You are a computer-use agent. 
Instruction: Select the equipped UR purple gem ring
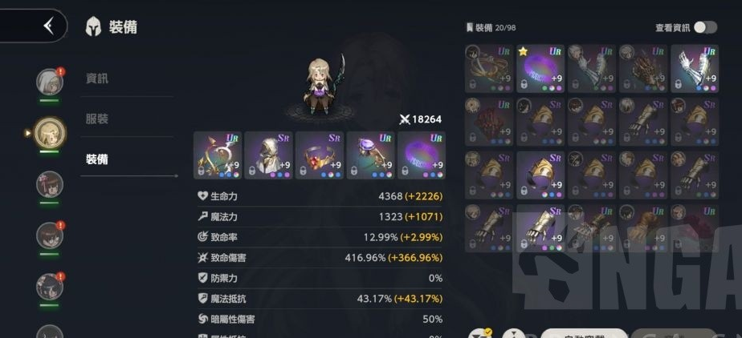tap(370, 155)
